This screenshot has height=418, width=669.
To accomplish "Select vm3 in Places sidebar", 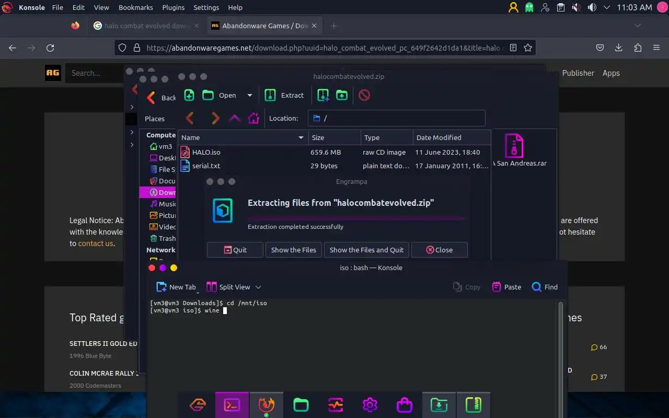I will click(x=160, y=146).
